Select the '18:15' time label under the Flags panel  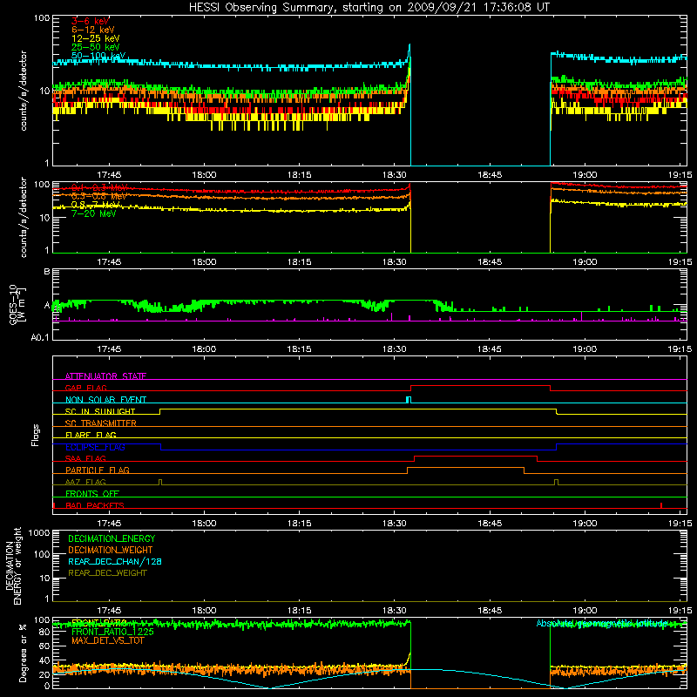299,524
